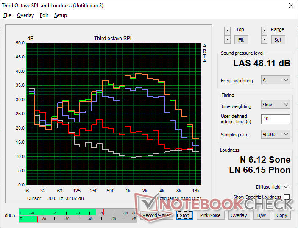Expand the Time weighting dropdown
The height and width of the screenshot is (228, 298).
[275, 105]
